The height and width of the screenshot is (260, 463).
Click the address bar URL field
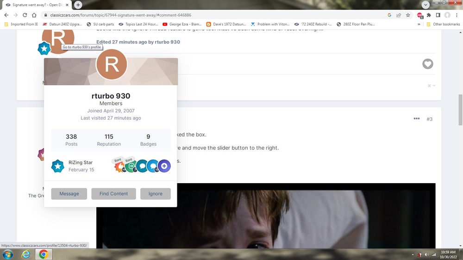216,15
